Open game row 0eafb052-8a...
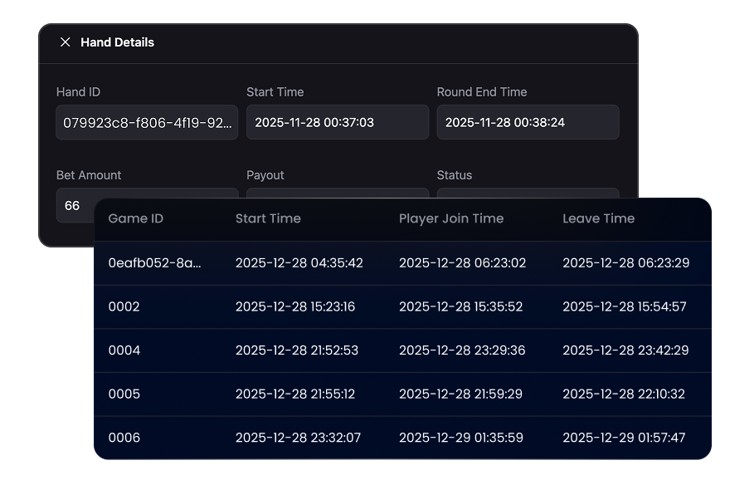The width and height of the screenshot is (730, 480). pyautogui.click(x=154, y=263)
